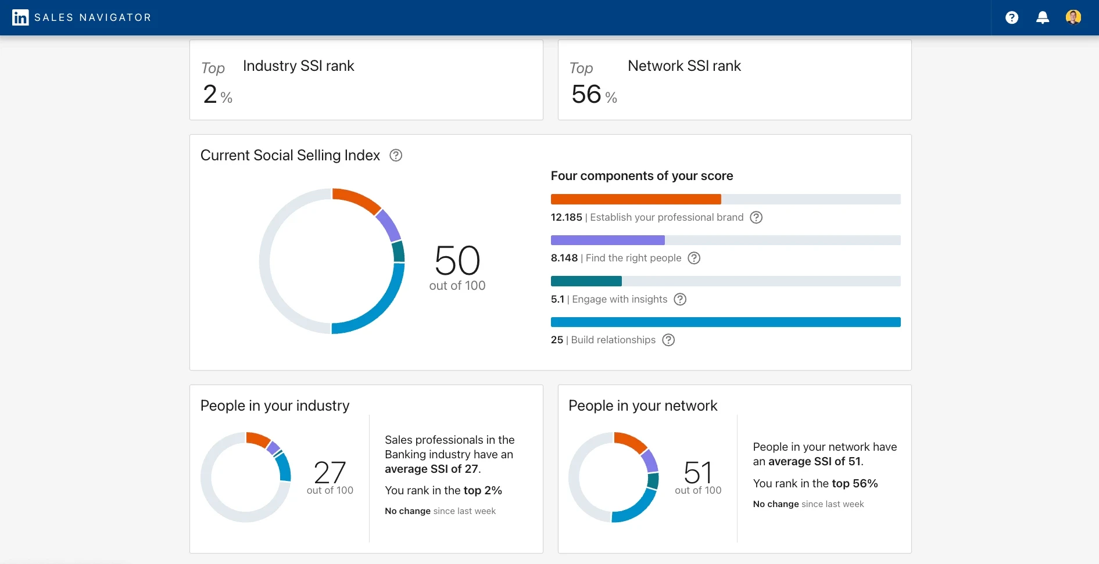Viewport: 1099px width, 564px height.
Task: Click help icon for Engage with insights
Action: pyautogui.click(x=680, y=299)
